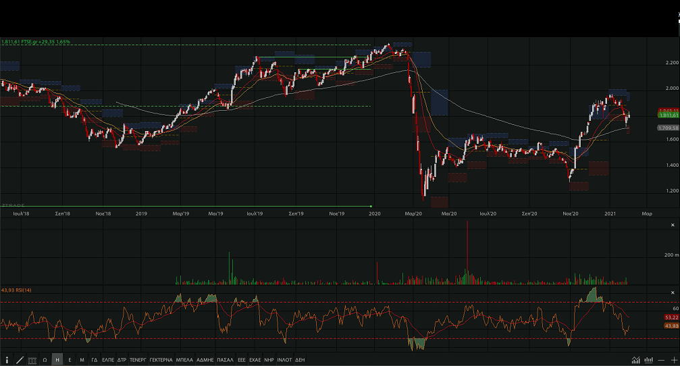Screen dimensions: 680x366
Task: Open the ΓΔ index chart
Action: pyautogui.click(x=95, y=360)
